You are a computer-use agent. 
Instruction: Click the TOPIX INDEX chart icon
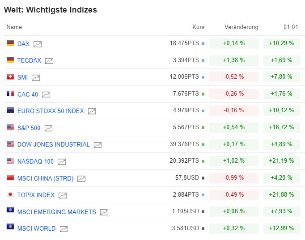click(x=63, y=195)
